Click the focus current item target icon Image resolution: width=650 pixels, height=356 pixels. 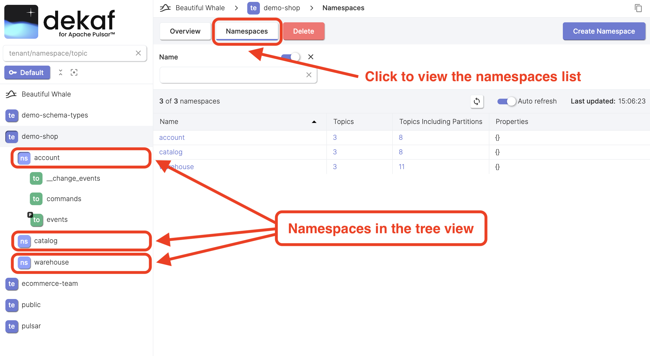click(74, 72)
